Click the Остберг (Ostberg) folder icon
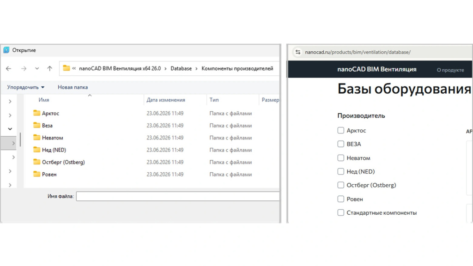This screenshot has width=473, height=266. [x=37, y=162]
